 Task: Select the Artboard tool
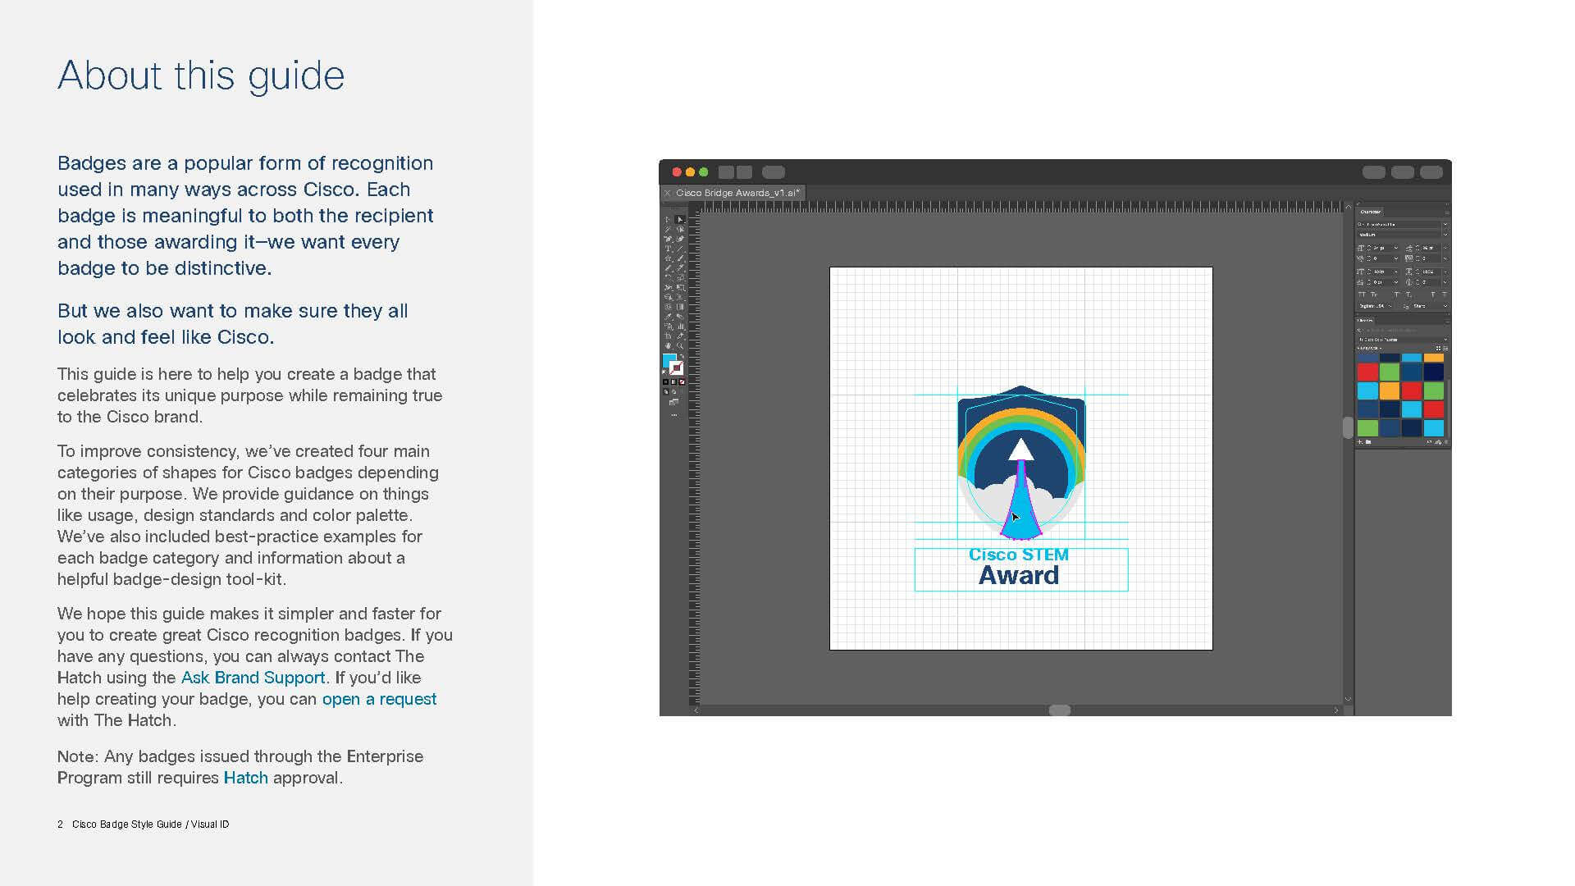(668, 336)
